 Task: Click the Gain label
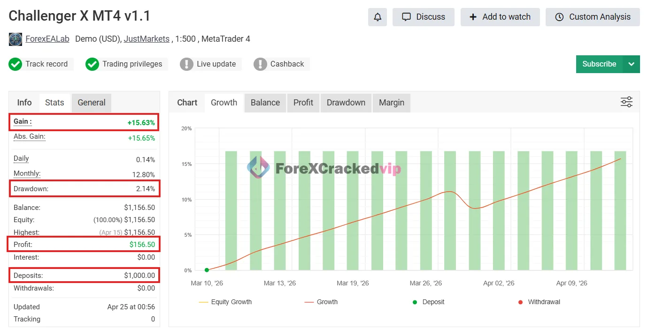pyautogui.click(x=23, y=121)
